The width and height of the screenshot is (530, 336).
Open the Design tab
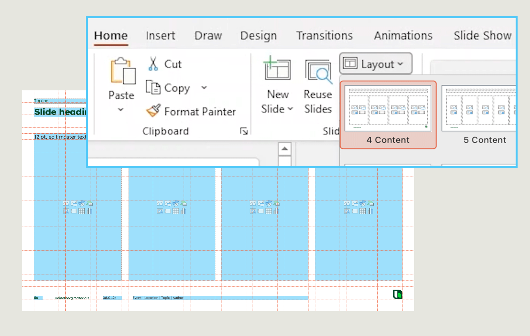tap(258, 36)
